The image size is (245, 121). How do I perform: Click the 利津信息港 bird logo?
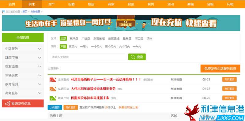click(192, 112)
